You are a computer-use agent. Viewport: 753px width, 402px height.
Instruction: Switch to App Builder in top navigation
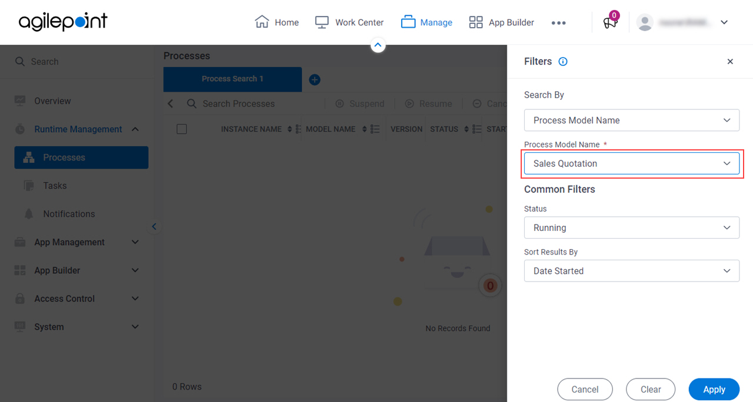501,22
